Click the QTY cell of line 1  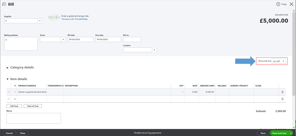pos(178,92)
